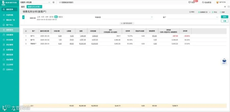The height and width of the screenshot is (112, 230).
Task: Open the 资金管理 sidebar module
Action: click(9, 45)
